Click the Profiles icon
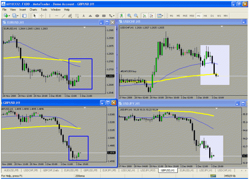This screenshot has width=249, height=179. [14, 16]
